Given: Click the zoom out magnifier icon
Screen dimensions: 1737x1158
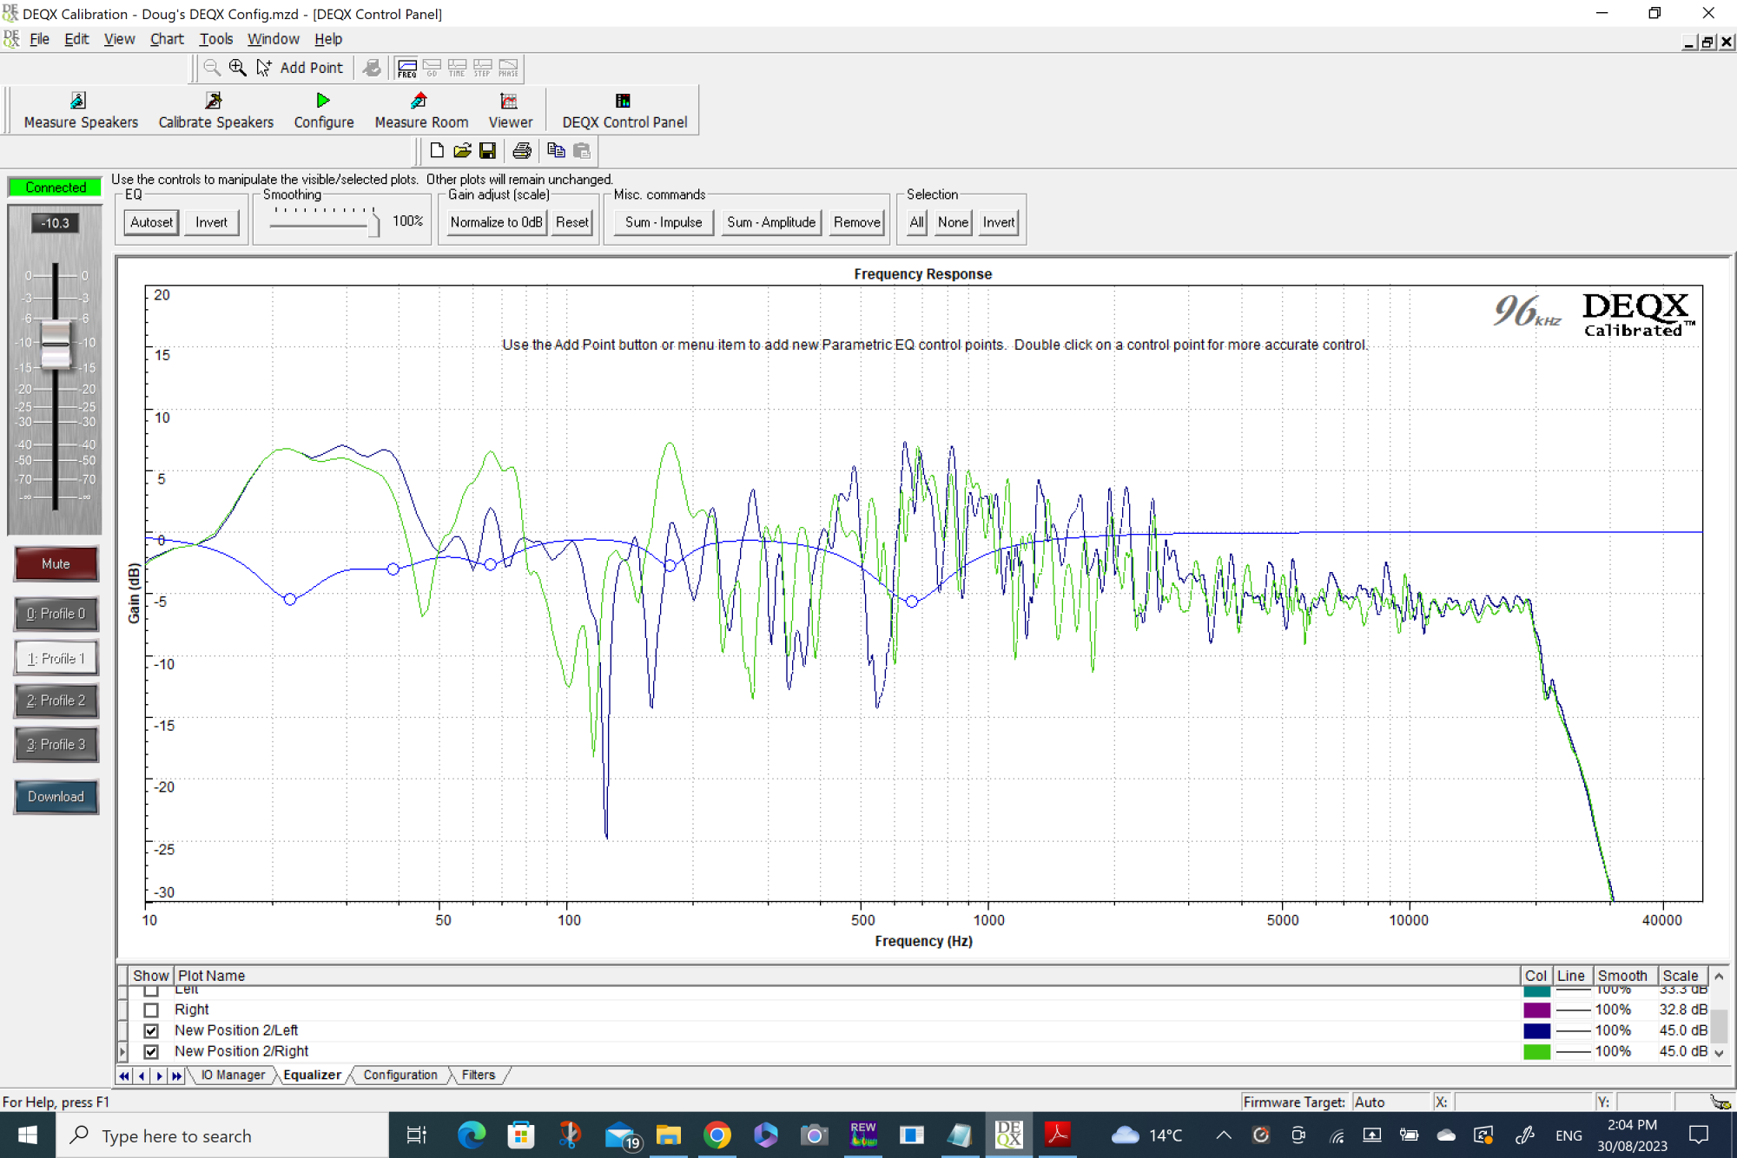Looking at the screenshot, I should coord(212,68).
